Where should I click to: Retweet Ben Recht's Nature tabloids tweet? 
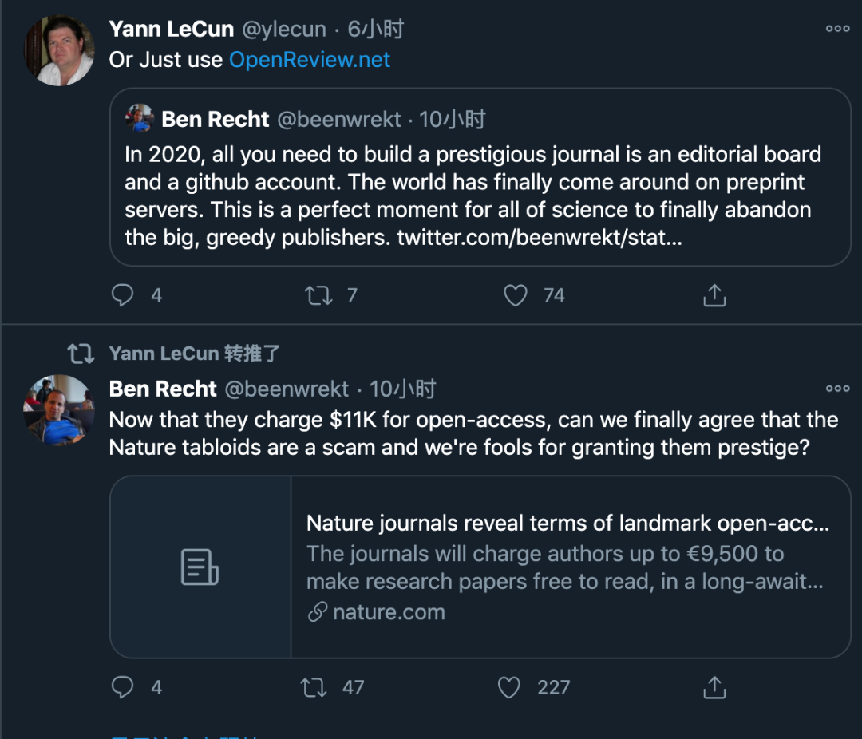(x=314, y=687)
